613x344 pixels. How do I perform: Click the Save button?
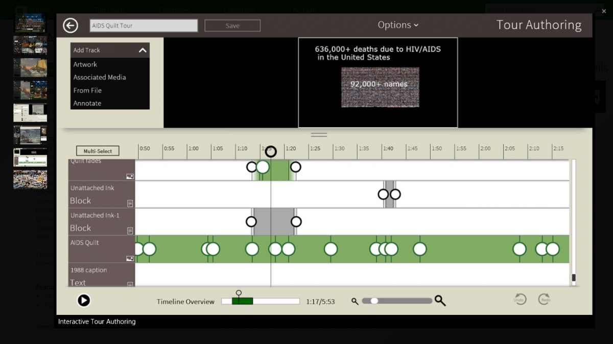(232, 26)
